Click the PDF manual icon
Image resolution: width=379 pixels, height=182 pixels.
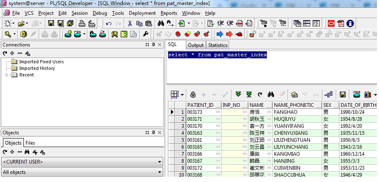click(341, 23)
